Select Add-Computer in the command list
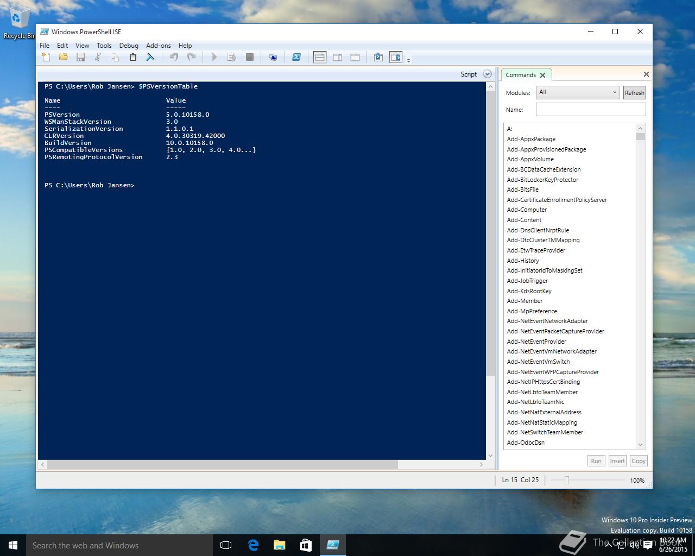This screenshot has width=695, height=556. click(527, 210)
